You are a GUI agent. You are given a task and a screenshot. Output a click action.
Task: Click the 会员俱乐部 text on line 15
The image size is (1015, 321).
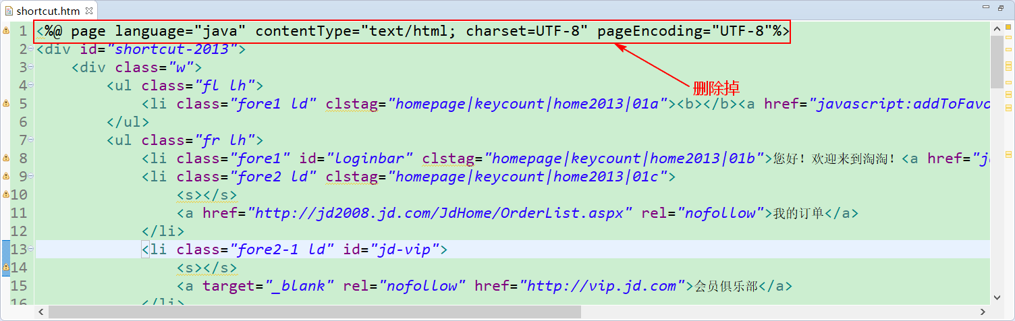point(725,286)
